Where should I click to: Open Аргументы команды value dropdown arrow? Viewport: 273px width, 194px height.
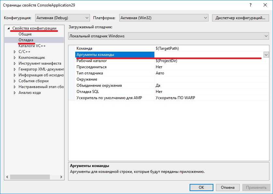[x=266, y=55]
